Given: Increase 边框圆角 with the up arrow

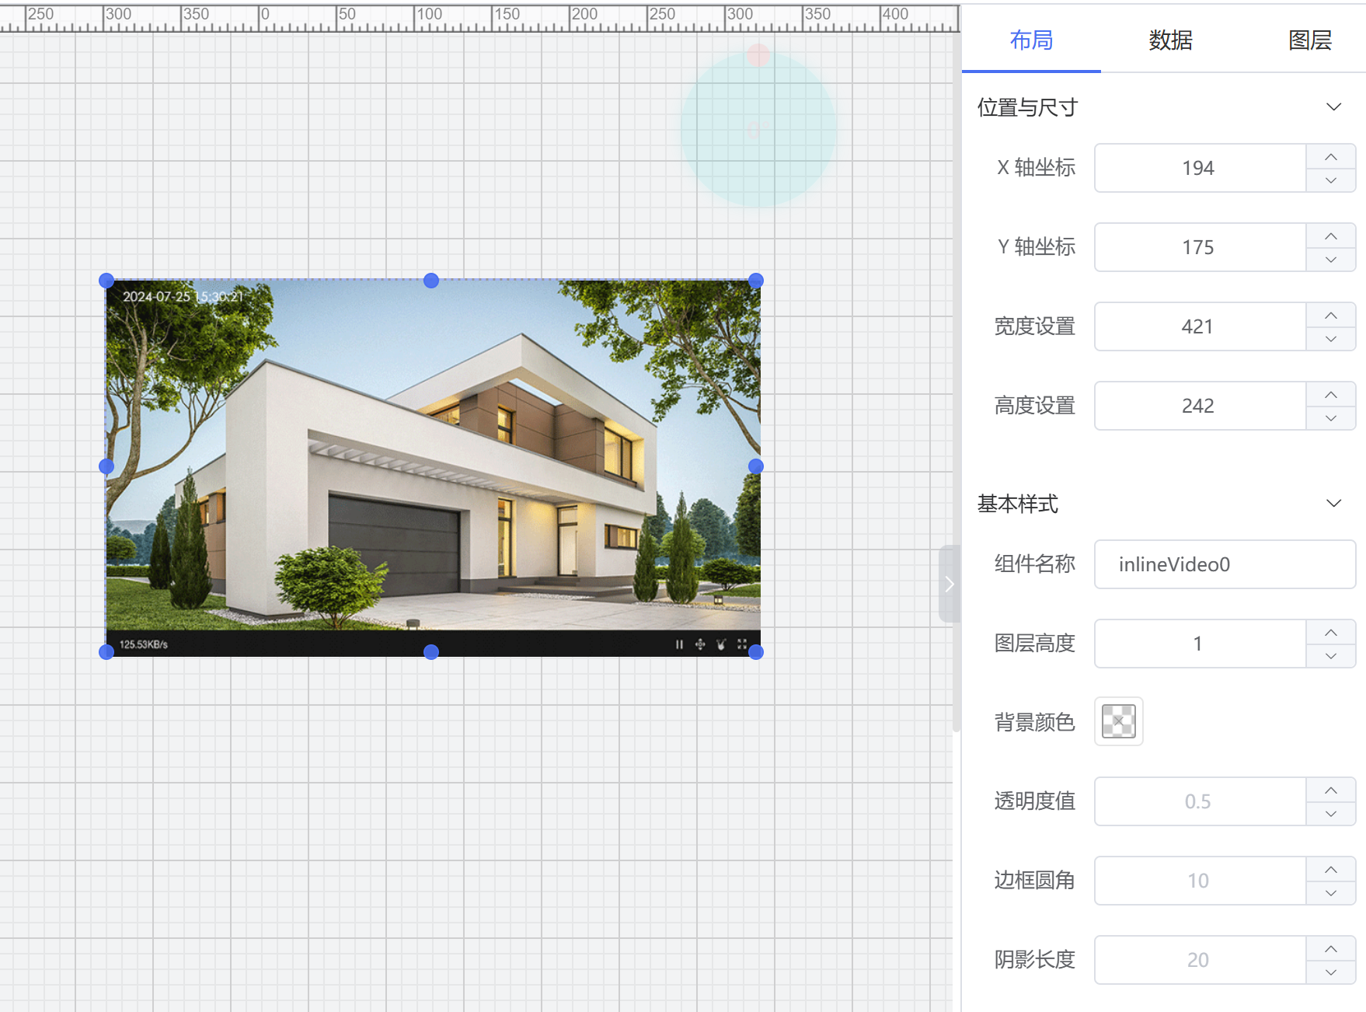Looking at the screenshot, I should click(x=1330, y=870).
